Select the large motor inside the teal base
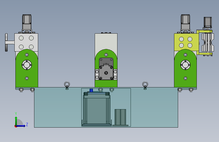The height and width of the screenshot is (142, 219). click(97, 109)
